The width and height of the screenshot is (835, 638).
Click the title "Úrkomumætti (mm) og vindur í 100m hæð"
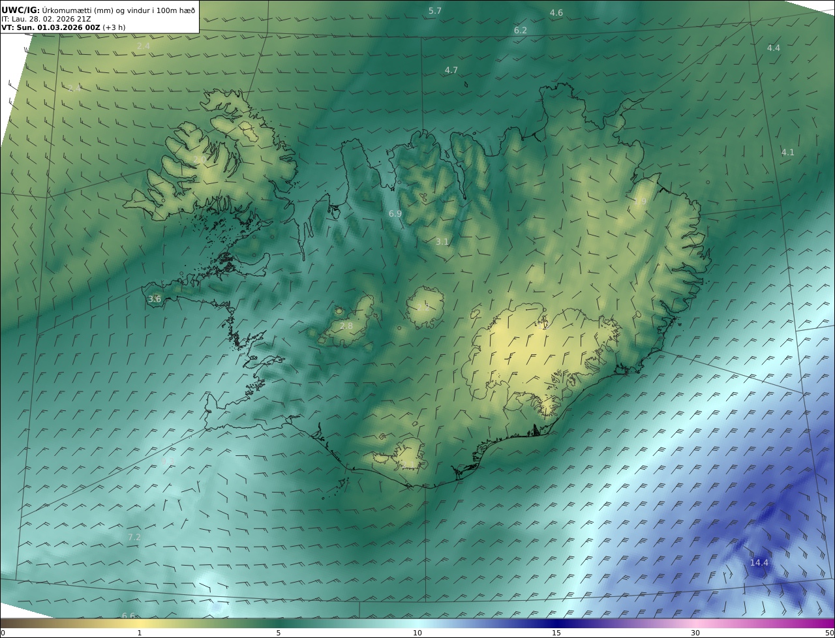click(118, 10)
